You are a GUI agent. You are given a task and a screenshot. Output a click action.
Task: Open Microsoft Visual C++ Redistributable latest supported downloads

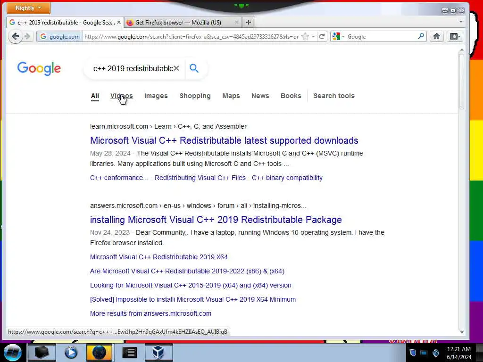[224, 140]
